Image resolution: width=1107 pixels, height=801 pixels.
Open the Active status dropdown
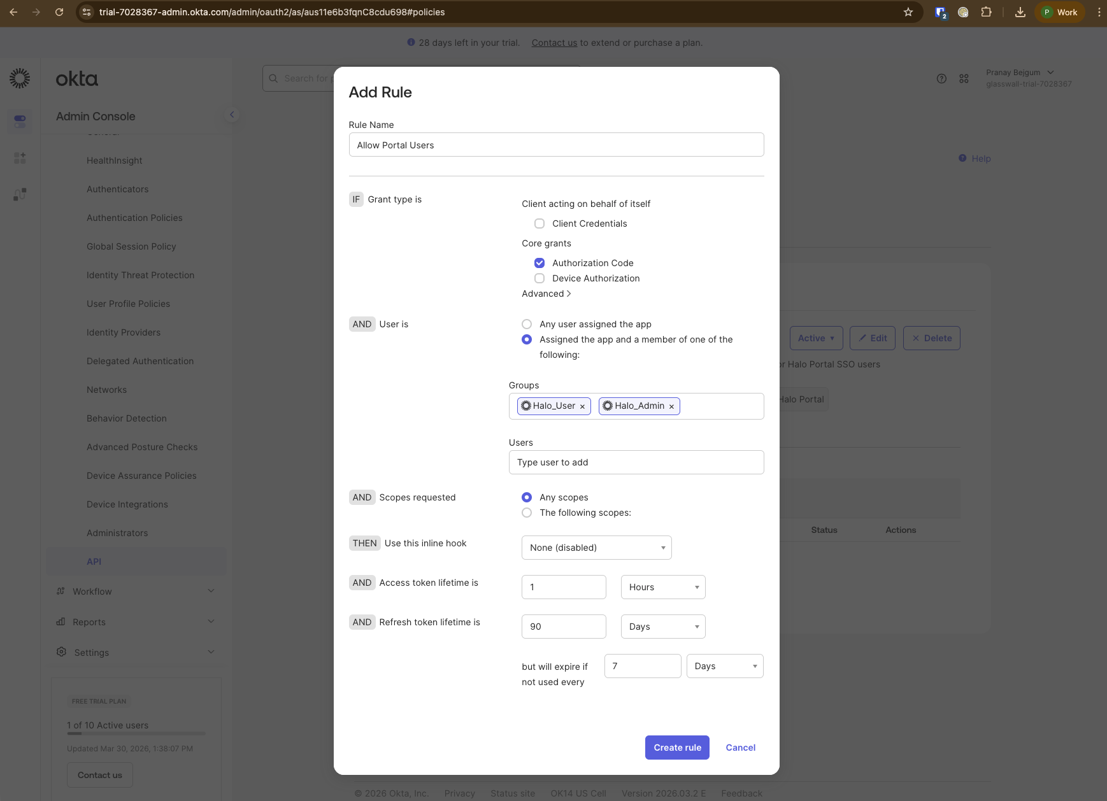(x=816, y=338)
